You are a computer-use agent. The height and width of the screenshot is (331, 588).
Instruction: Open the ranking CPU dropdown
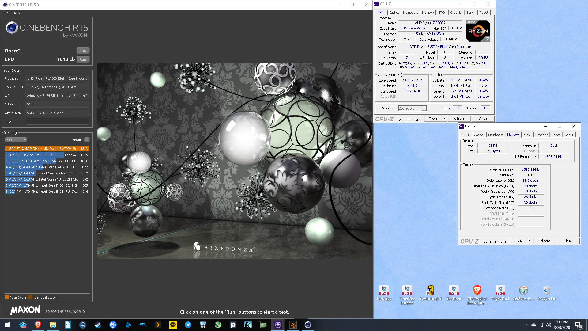click(16, 140)
